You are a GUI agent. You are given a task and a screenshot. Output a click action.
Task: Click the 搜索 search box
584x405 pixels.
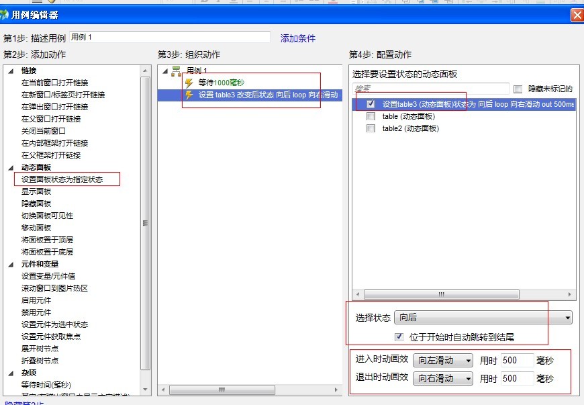[x=430, y=89]
